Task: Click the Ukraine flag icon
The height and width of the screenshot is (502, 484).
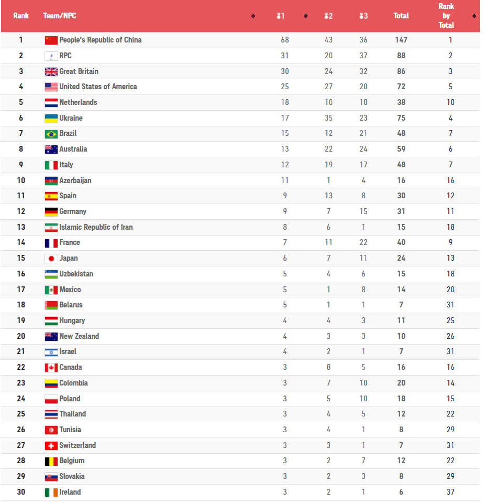Action: click(x=51, y=118)
